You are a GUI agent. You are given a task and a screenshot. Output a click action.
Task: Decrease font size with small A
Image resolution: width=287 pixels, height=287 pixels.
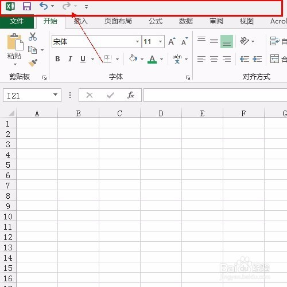point(185,41)
